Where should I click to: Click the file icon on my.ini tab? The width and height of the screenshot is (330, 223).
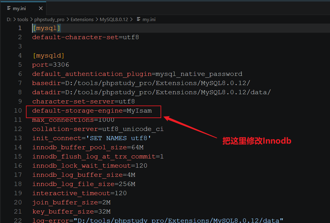pos(9,8)
